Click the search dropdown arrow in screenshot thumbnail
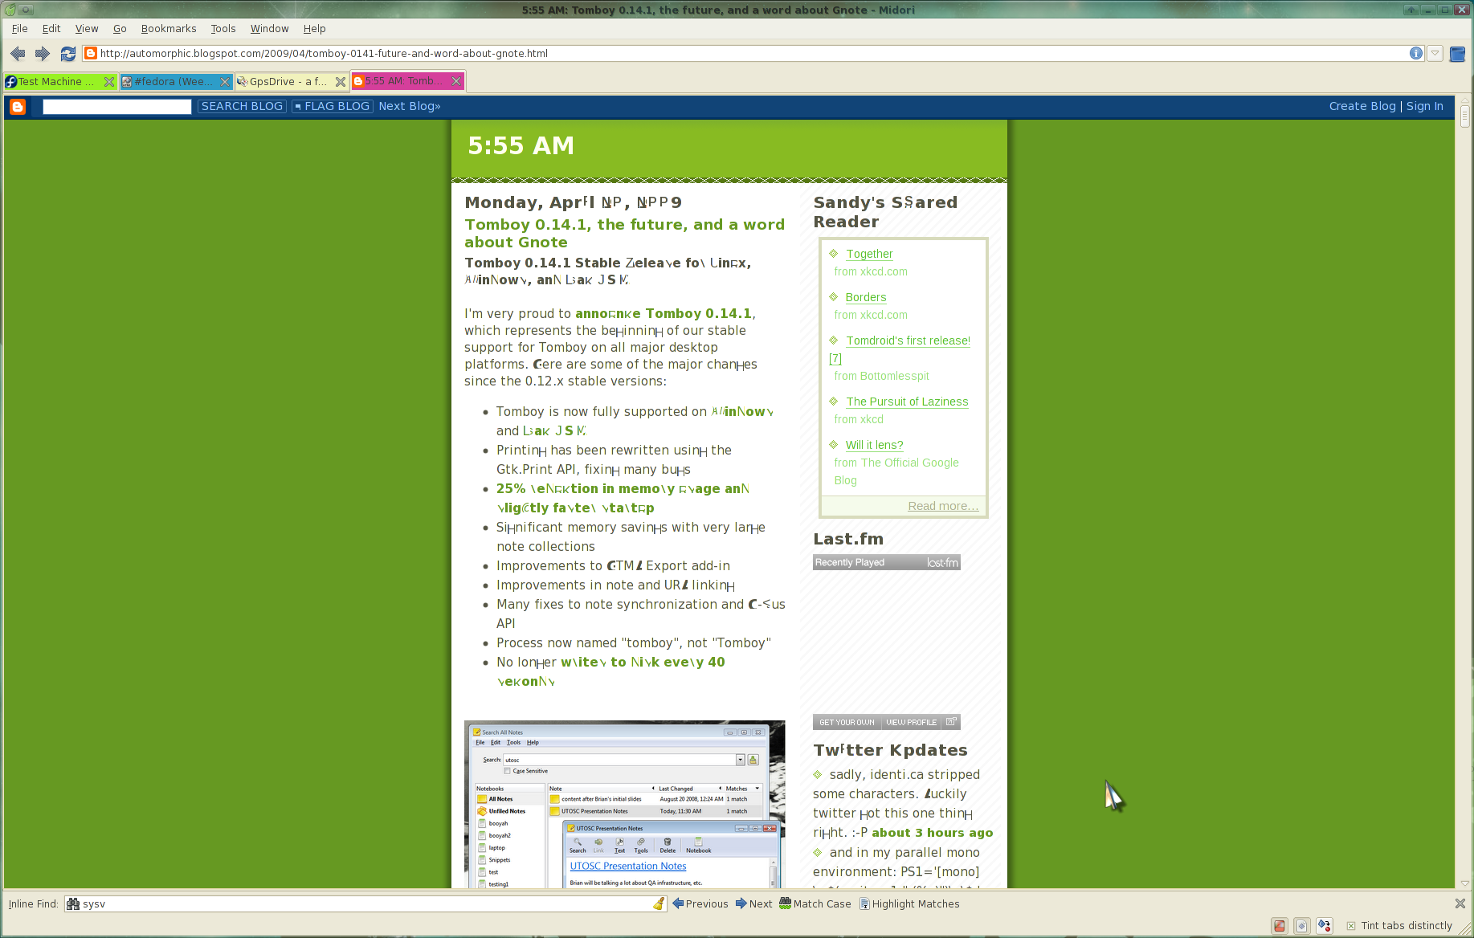Viewport: 1474px width, 938px height. pyautogui.click(x=740, y=760)
